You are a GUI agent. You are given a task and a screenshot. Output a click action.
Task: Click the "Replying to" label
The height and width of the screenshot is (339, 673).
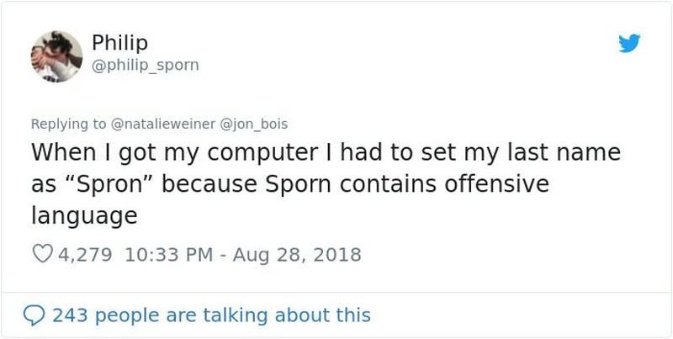tap(68, 124)
